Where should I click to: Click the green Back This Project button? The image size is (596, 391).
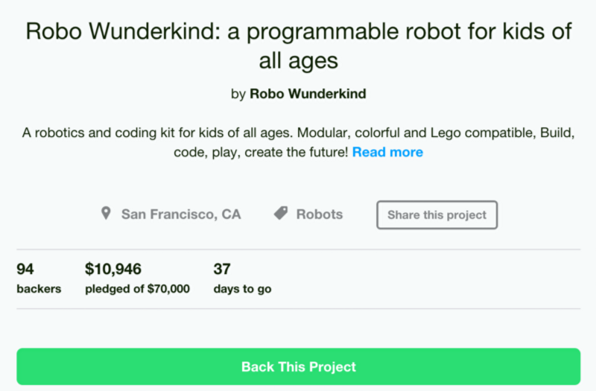[298, 366]
